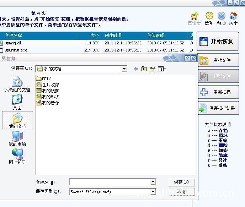Open 选项 gear icon
245x207 pixels.
209,16
